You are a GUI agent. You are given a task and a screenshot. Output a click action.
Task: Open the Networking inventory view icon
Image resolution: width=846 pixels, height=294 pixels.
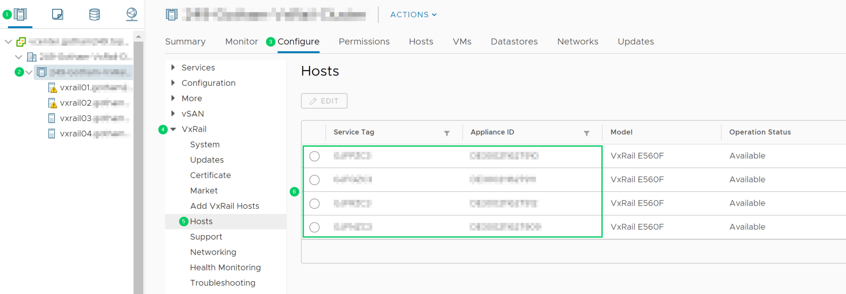pyautogui.click(x=132, y=14)
